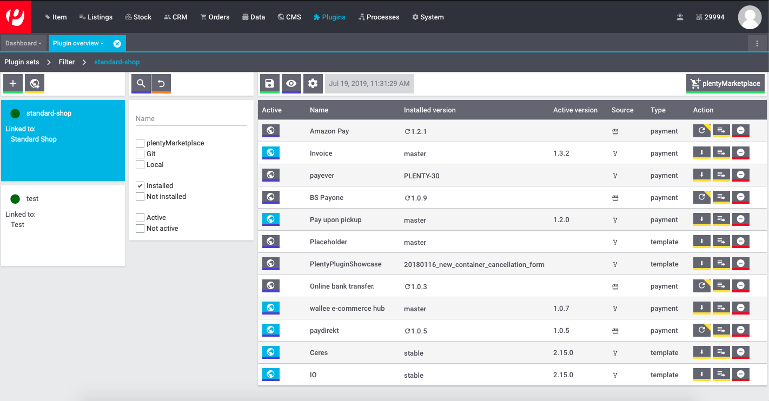Select the test plugin set card

pyautogui.click(x=63, y=226)
